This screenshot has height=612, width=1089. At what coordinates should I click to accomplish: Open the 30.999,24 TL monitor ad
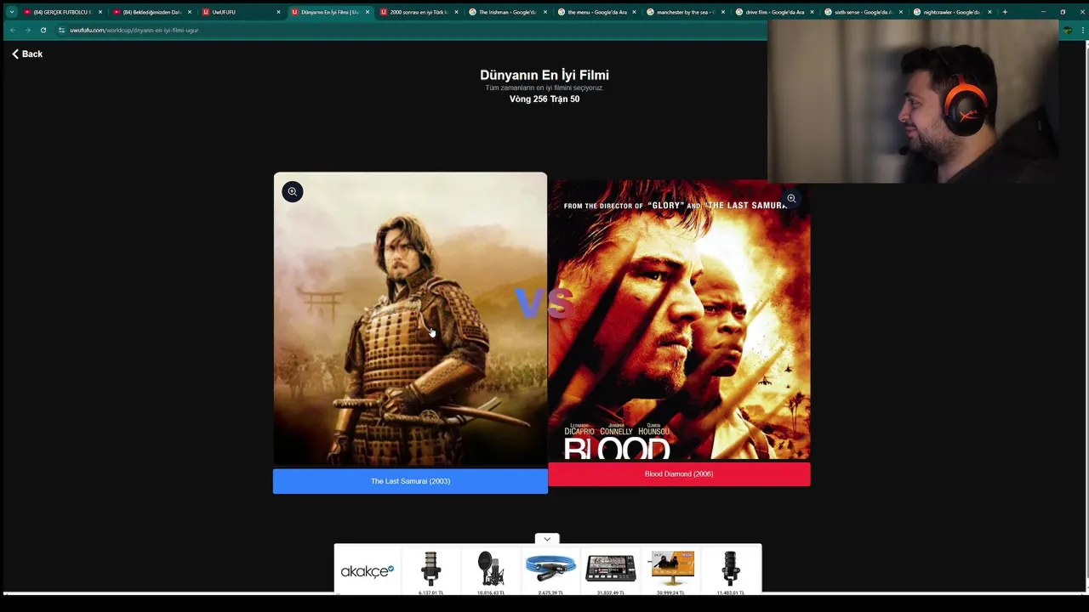[671, 571]
